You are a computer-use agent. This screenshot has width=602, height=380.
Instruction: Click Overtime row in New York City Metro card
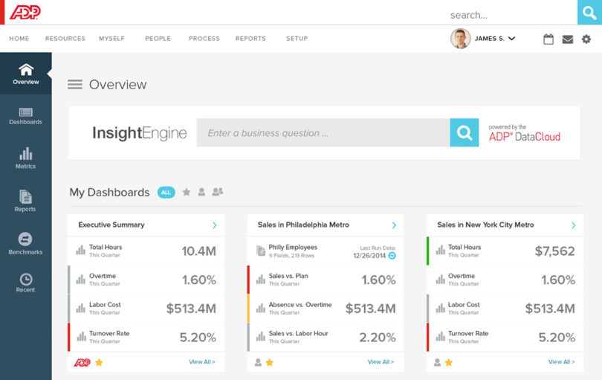click(505, 280)
